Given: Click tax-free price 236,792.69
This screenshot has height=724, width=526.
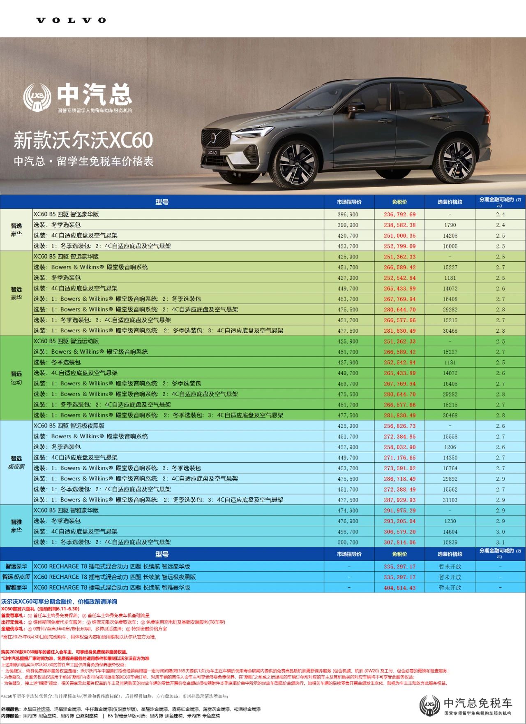Looking at the screenshot, I should [x=399, y=214].
